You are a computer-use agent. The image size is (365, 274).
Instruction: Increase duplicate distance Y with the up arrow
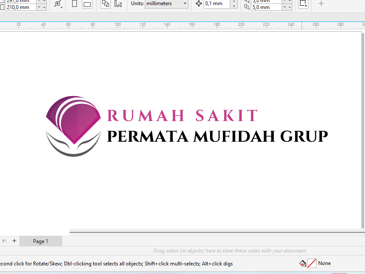pyautogui.click(x=289, y=6)
